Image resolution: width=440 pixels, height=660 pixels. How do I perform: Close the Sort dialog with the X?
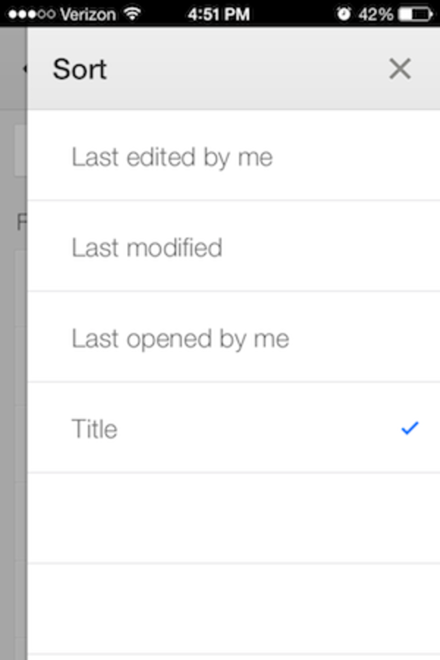coord(400,69)
